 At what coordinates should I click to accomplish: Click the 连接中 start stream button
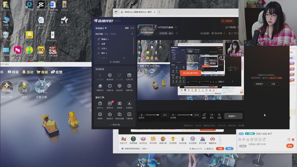(233, 116)
